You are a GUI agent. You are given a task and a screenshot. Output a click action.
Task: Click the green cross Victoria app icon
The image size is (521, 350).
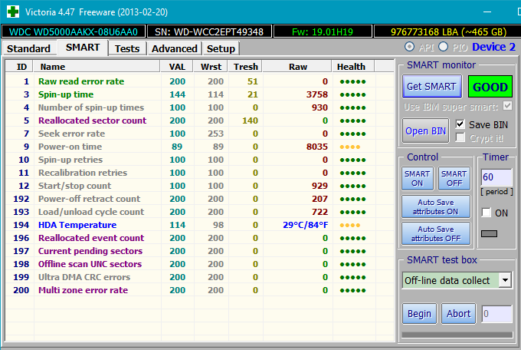click(x=12, y=12)
